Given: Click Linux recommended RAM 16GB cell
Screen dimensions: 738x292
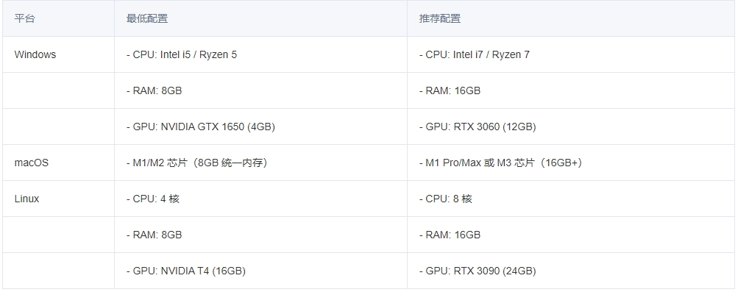Looking at the screenshot, I should tap(571, 235).
